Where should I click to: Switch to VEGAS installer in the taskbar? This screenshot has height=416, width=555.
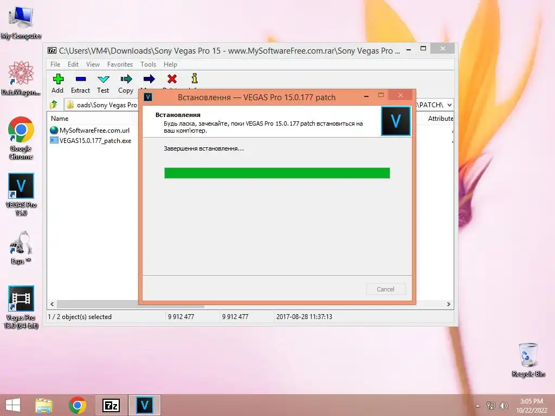tap(144, 405)
